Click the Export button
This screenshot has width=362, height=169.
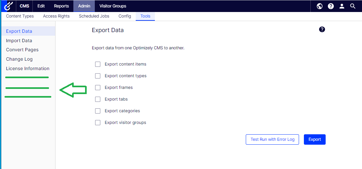(x=315, y=139)
